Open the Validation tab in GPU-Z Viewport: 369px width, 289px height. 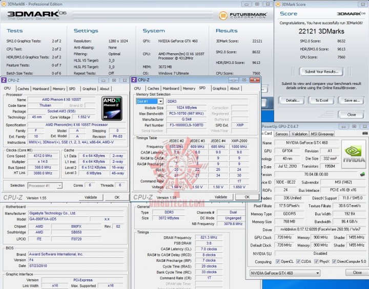pyautogui.click(x=299, y=134)
